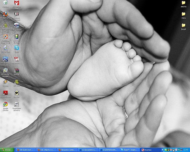Launch Easy GIF Animator

[x=17, y=39]
